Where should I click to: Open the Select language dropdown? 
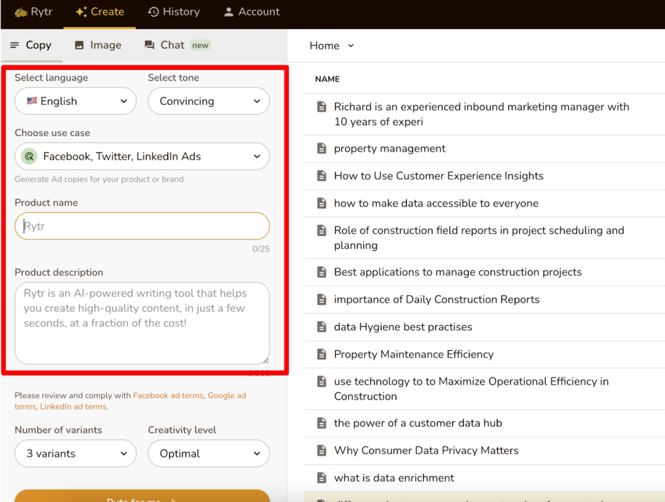(x=75, y=101)
